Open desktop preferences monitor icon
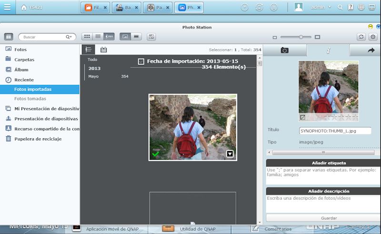381x234 pixels. pos(372,7)
